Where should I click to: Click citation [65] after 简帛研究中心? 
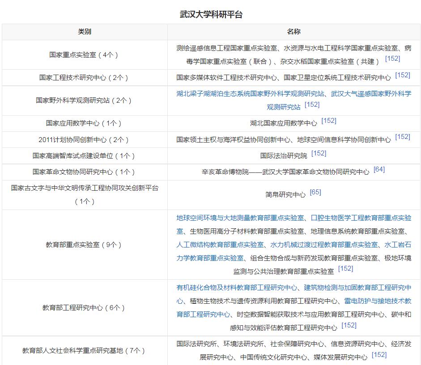point(315,192)
